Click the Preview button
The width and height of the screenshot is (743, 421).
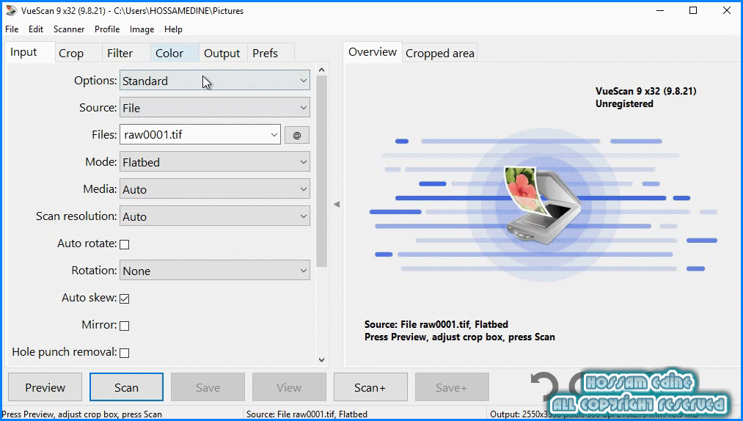[x=45, y=387]
